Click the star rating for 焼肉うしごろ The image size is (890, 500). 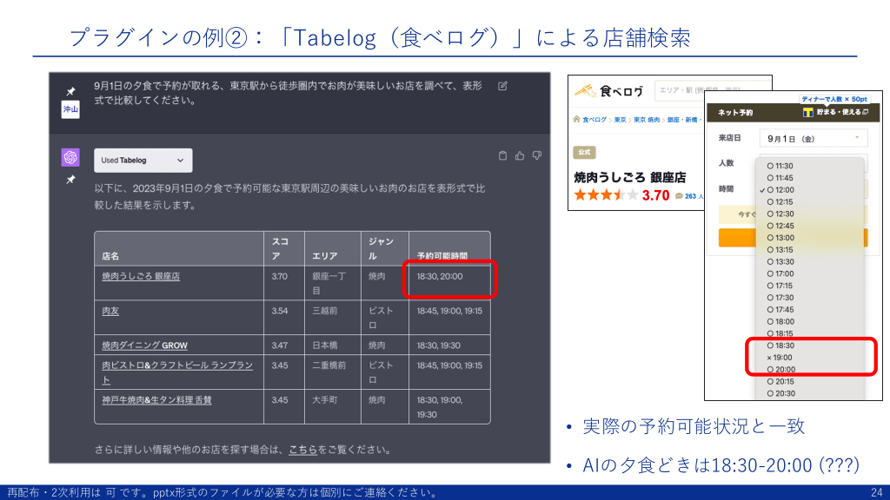click(x=605, y=195)
